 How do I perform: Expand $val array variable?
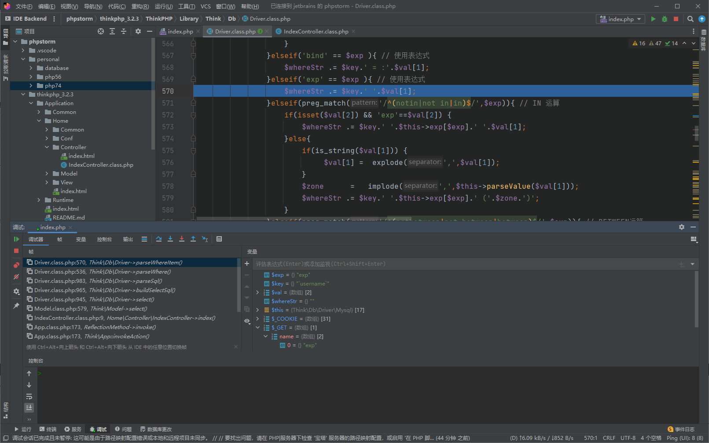(258, 292)
